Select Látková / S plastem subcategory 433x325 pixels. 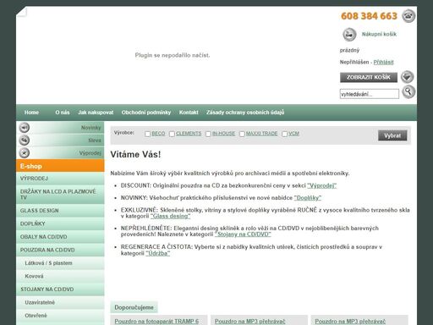(x=60, y=263)
